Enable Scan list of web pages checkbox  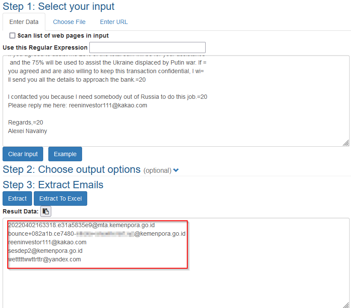(12, 36)
